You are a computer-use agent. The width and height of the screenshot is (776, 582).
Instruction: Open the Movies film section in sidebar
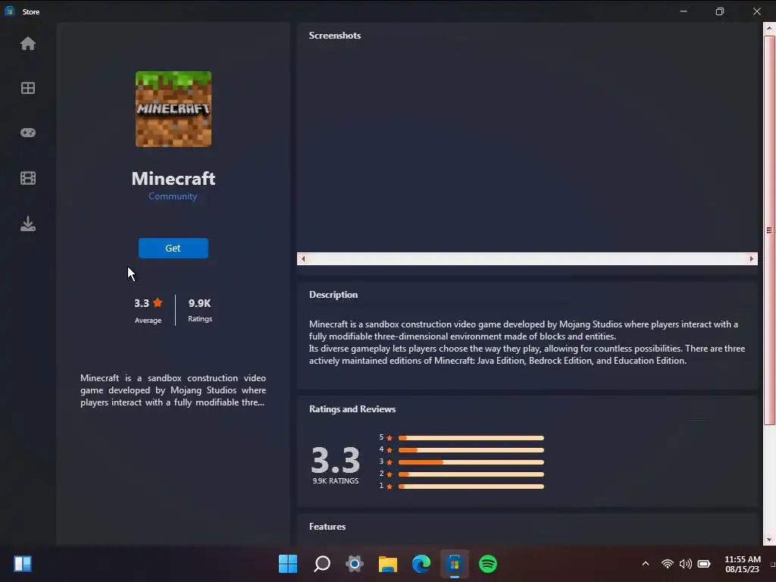tap(28, 178)
